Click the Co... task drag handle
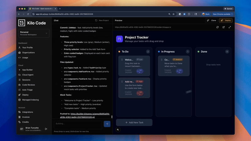Viewport: 251px width, 141px height. pyautogui.click(x=162, y=60)
